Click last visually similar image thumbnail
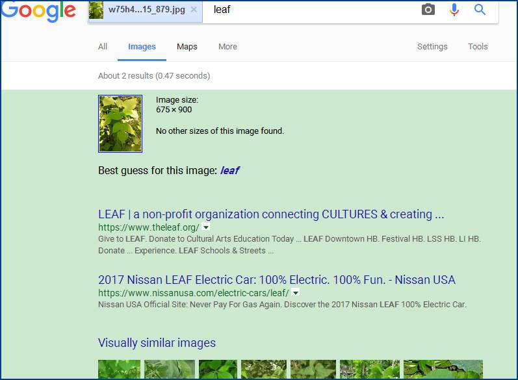This screenshot has width=518, height=380. tap(443, 369)
